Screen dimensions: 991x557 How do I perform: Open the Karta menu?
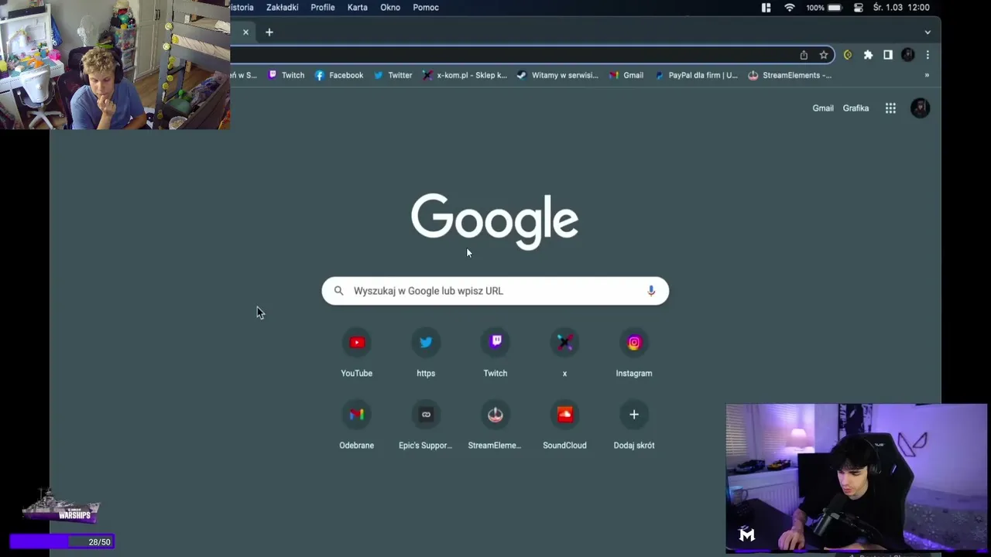[358, 8]
